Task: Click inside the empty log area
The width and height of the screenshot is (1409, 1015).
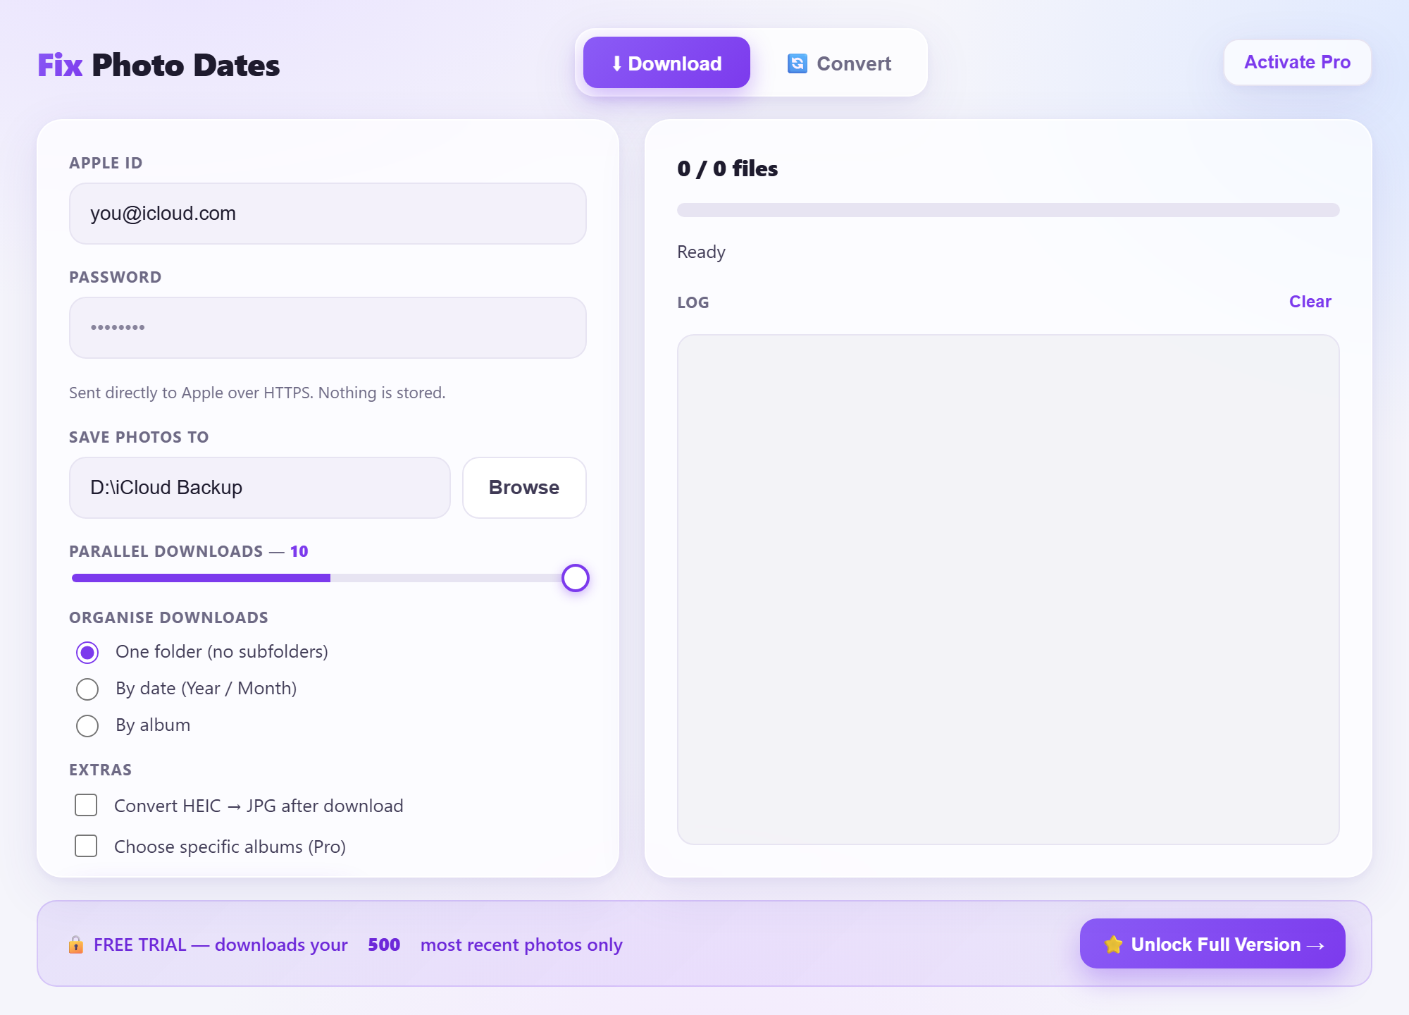Action: [x=1008, y=589]
